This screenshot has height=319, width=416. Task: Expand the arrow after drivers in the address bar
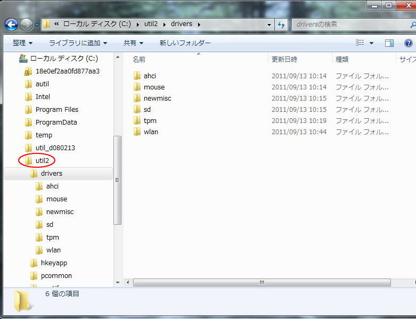199,24
